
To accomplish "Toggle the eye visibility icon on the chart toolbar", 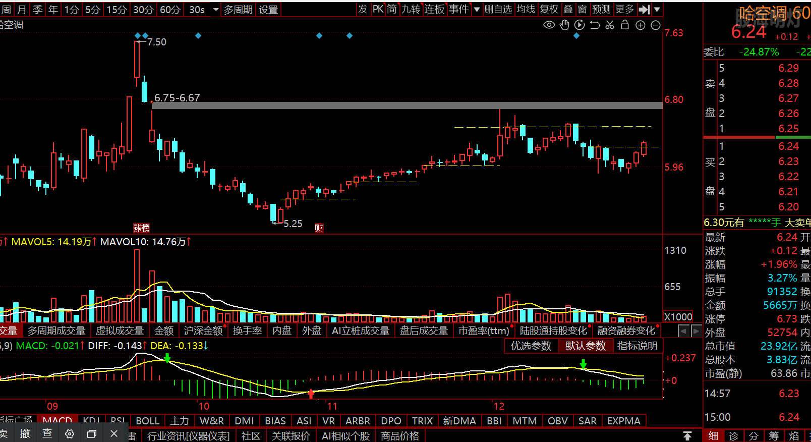I will click(x=549, y=25).
